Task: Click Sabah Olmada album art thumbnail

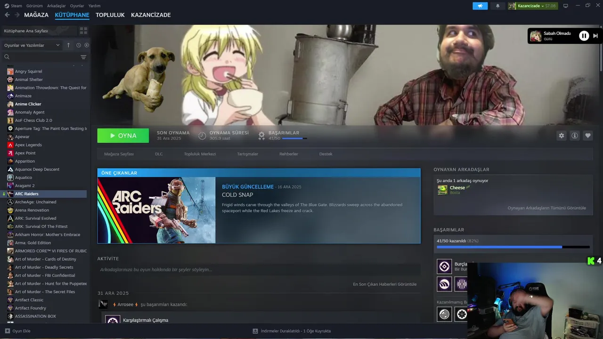Action: tap(536, 36)
